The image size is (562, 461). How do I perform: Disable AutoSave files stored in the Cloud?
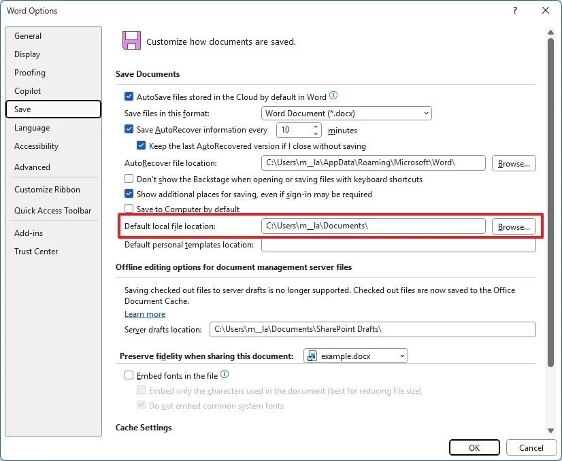tap(129, 95)
